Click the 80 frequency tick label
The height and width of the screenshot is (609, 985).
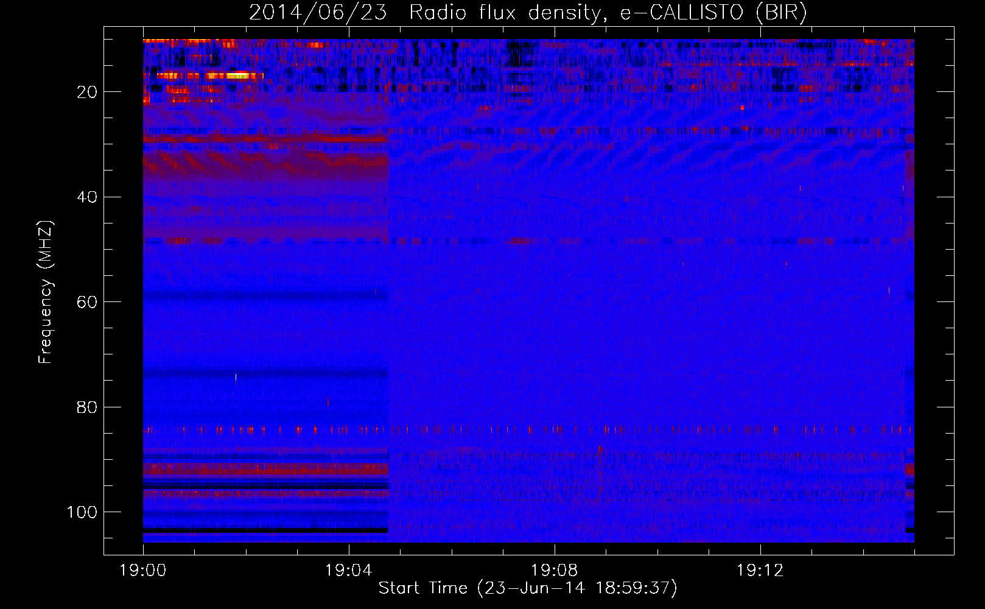87,407
